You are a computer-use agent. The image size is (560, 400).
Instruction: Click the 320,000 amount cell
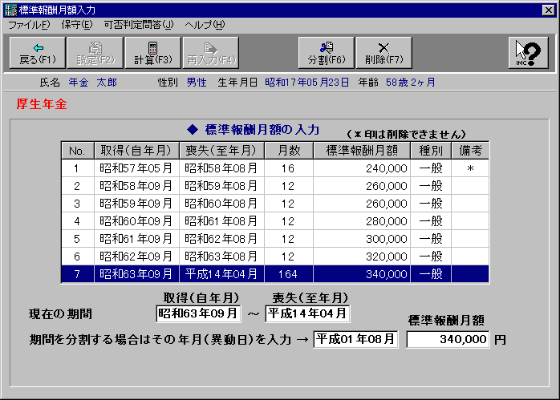tap(362, 257)
